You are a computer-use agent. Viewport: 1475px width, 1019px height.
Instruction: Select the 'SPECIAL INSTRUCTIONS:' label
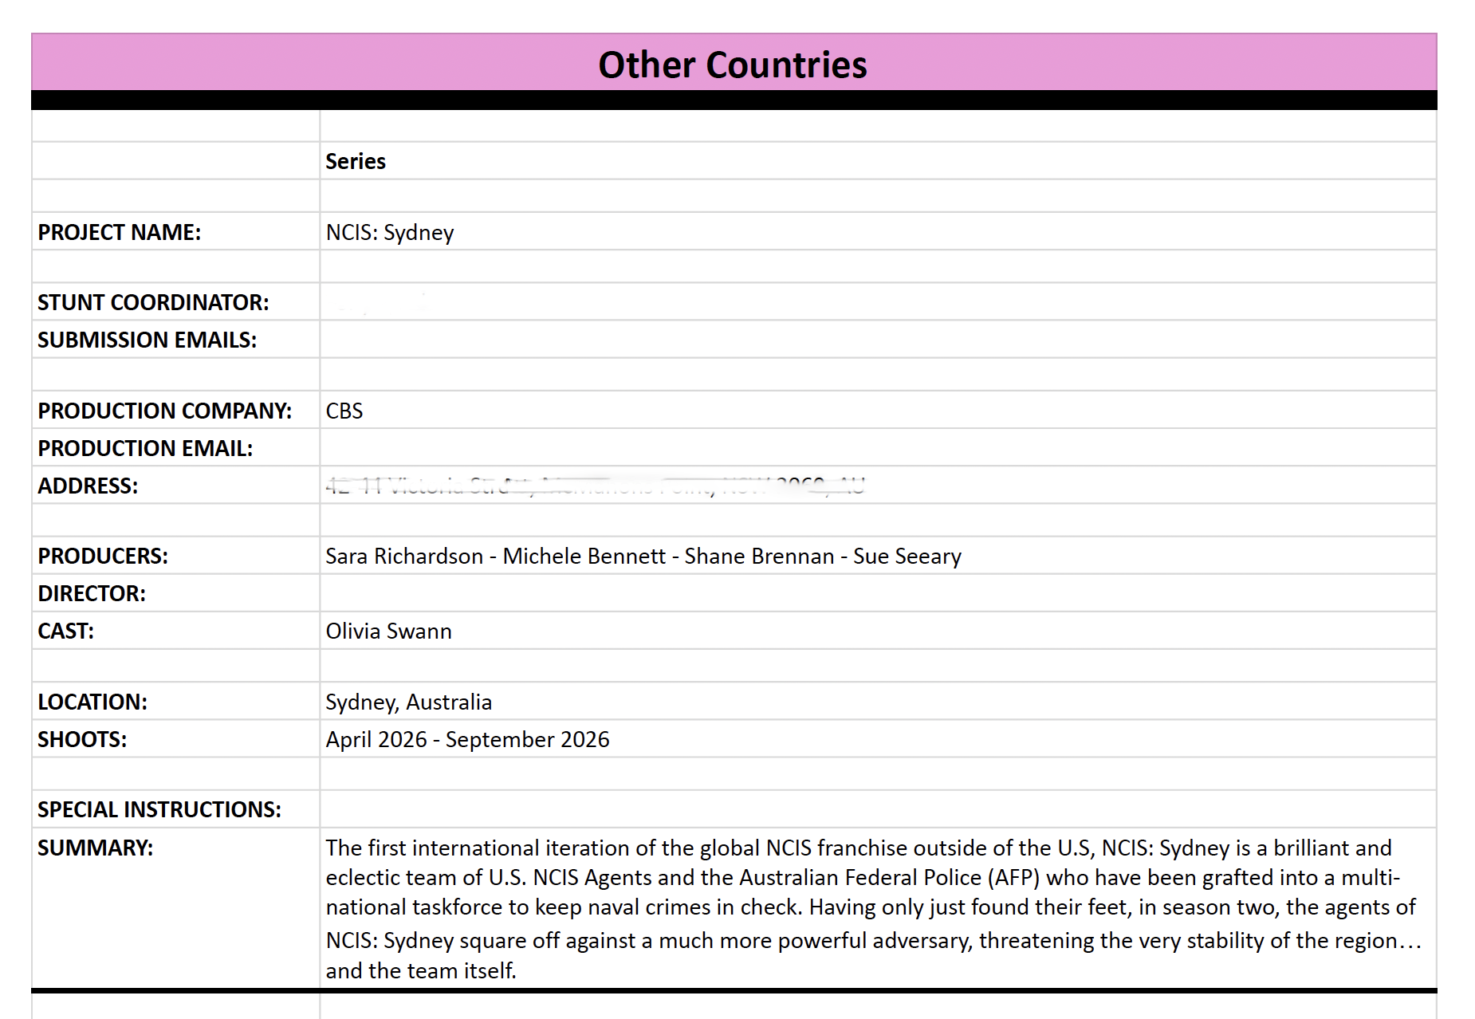[159, 809]
